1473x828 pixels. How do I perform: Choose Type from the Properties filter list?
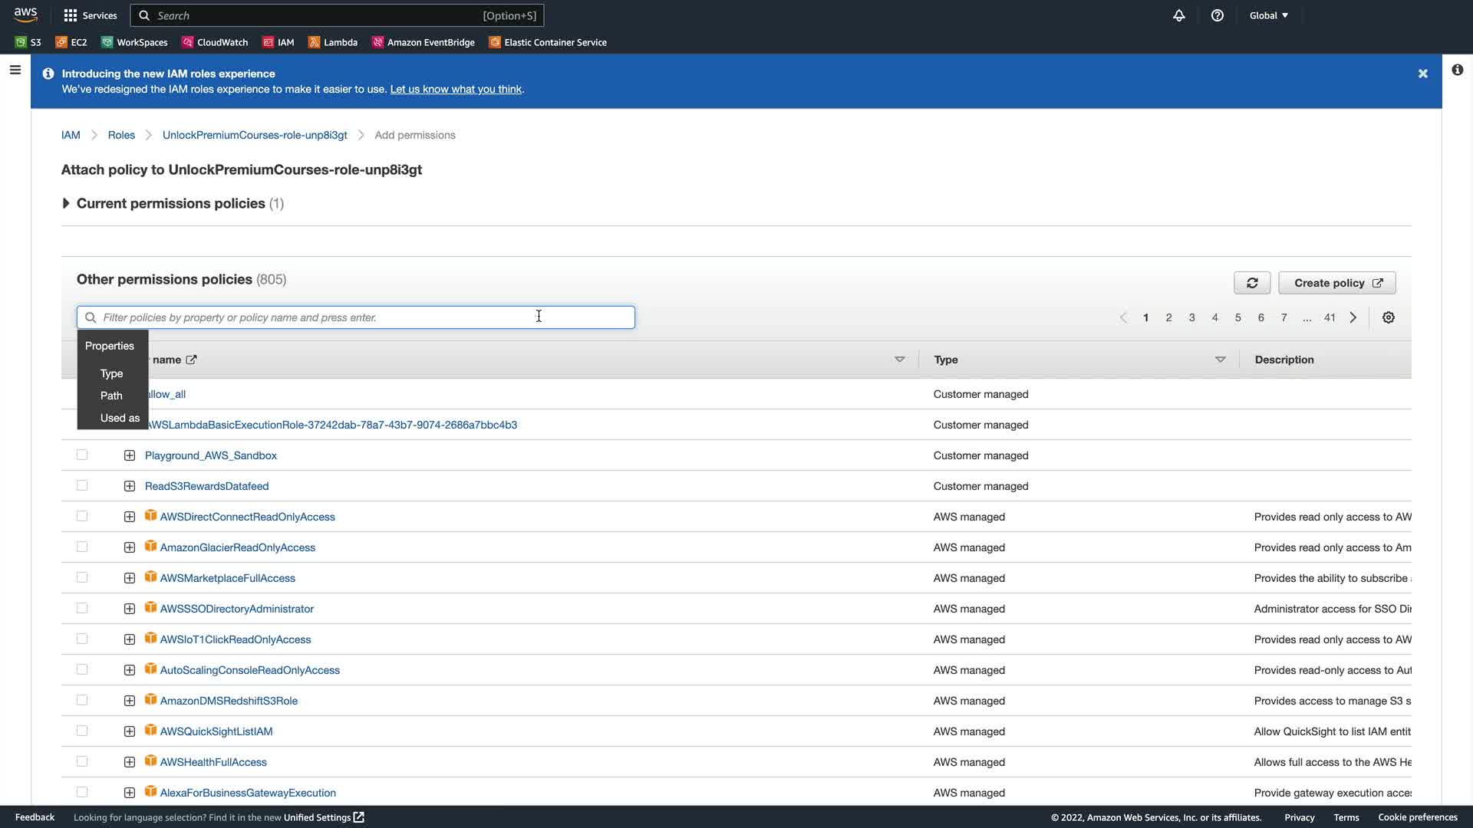pos(111,373)
